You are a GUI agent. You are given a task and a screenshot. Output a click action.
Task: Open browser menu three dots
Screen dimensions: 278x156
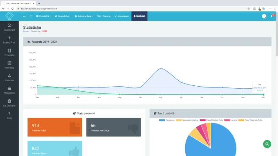pos(275,8)
